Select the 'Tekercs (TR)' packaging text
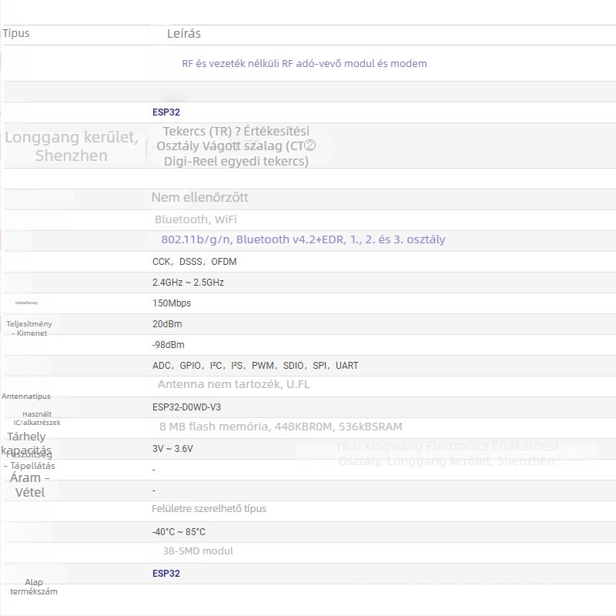 [197, 131]
